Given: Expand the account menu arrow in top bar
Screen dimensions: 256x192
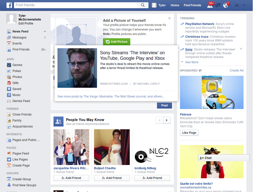Looking at the screenshot, I should tap(244, 5).
